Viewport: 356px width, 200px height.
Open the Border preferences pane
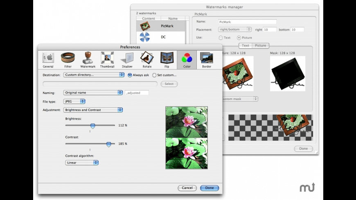point(207,60)
